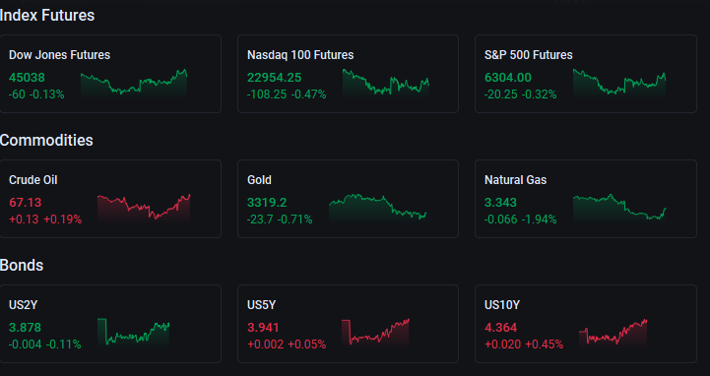The image size is (710, 376).
Task: Click the red US5Y yield chart
Action: (x=375, y=333)
